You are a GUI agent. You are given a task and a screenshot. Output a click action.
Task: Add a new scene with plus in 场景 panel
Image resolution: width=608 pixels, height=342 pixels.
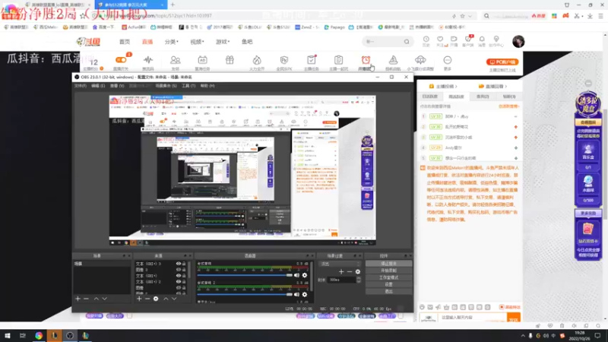[x=78, y=299]
